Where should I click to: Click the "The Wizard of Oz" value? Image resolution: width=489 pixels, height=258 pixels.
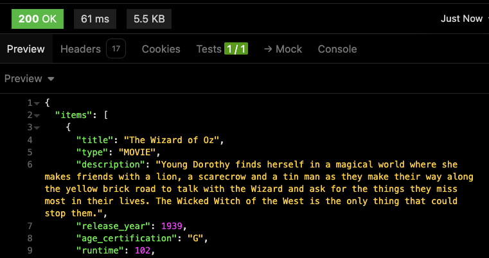(x=172, y=140)
